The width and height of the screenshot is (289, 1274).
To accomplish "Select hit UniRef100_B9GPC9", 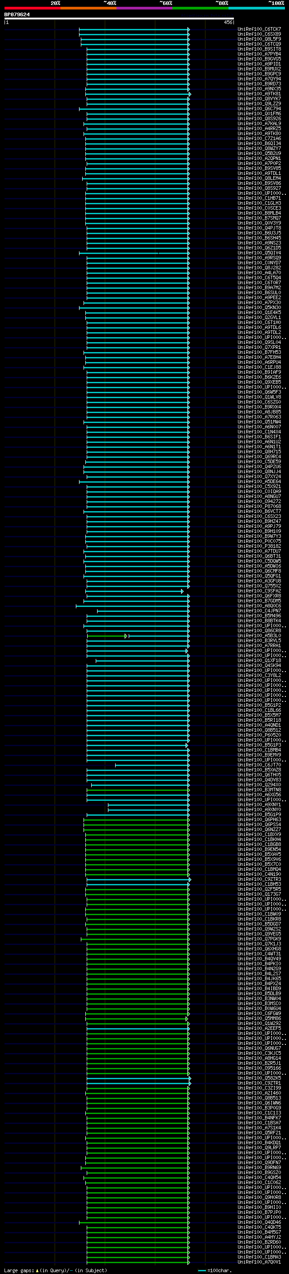I will point(259,74).
